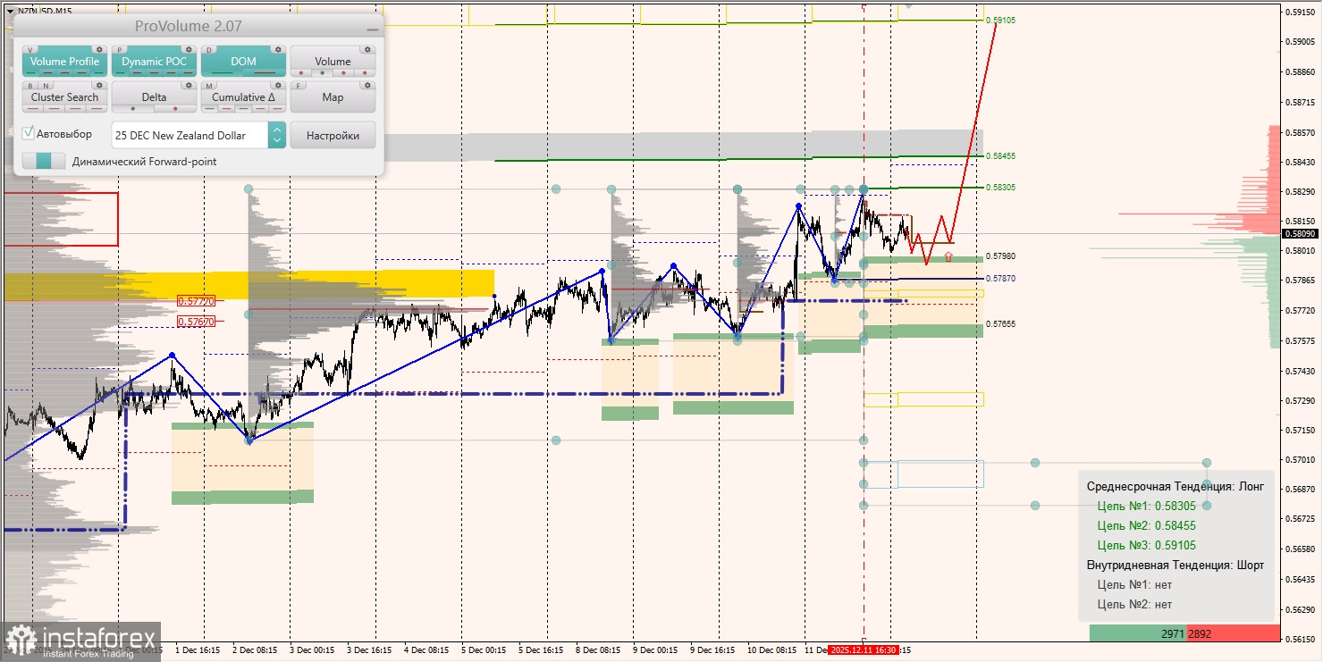Toggle the Динамический Forward-point switch
1323x662 pixels.
43,161
